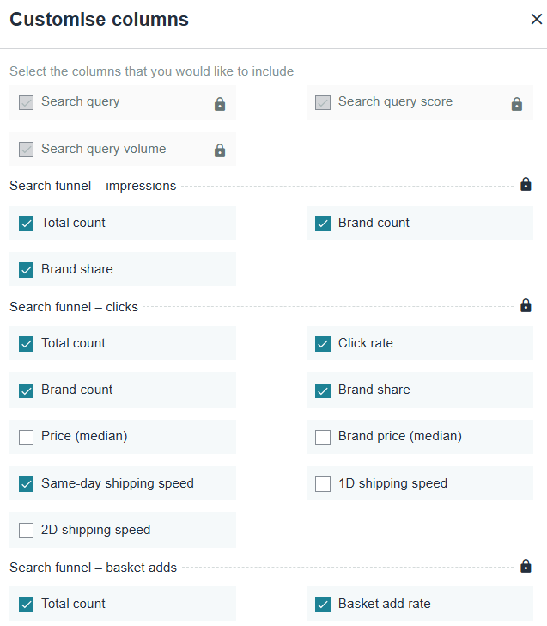Uncheck the Click rate checkbox
This screenshot has height=626, width=547.
pyautogui.click(x=323, y=344)
